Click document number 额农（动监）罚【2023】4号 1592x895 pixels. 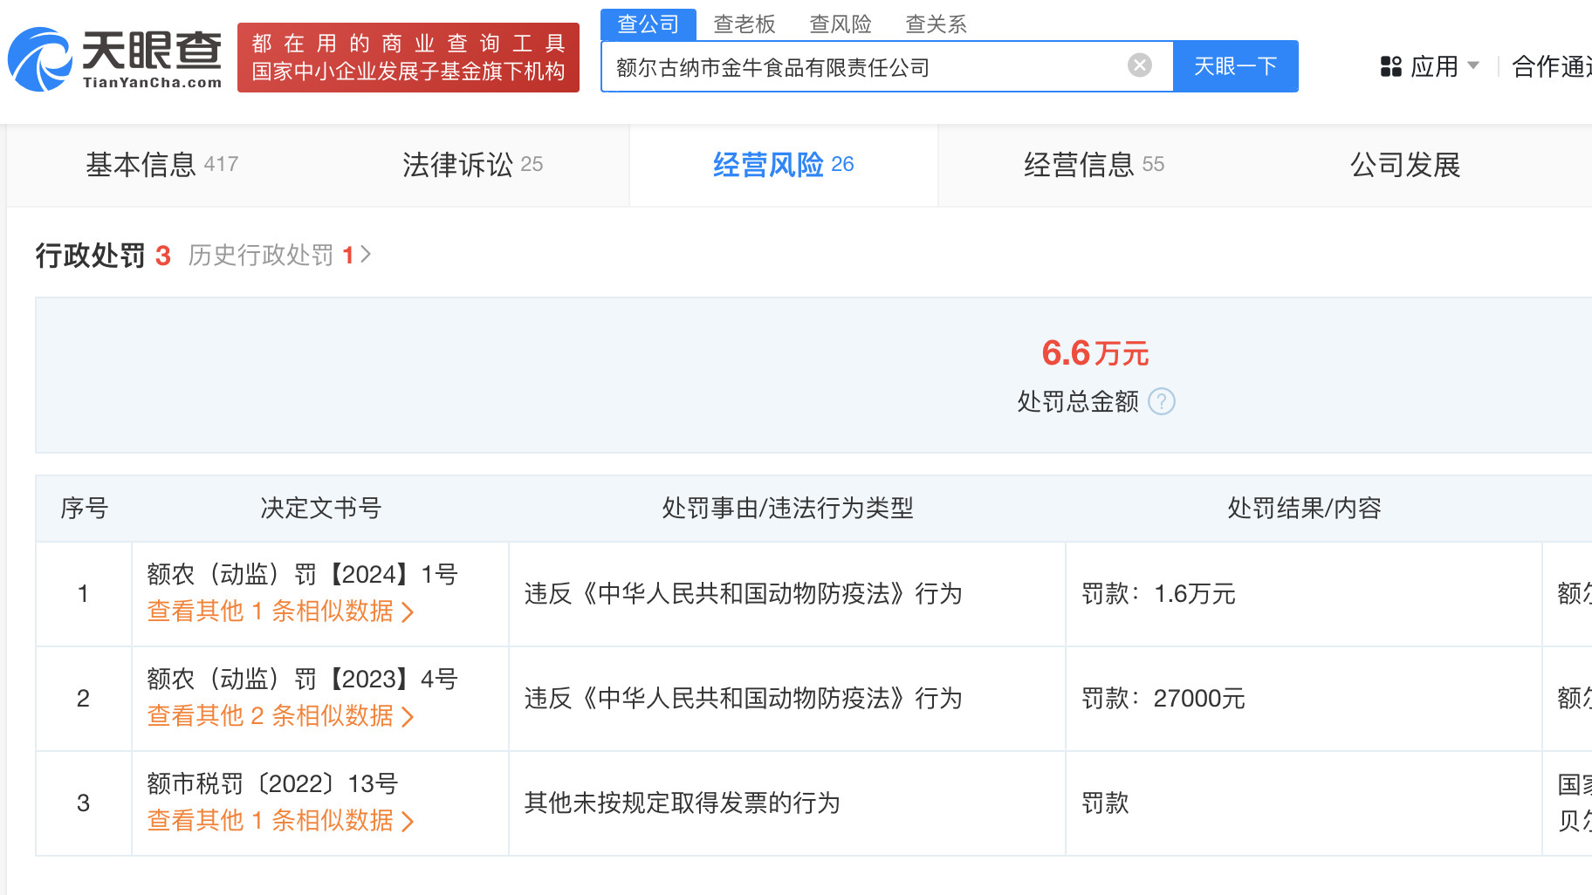[x=302, y=679]
